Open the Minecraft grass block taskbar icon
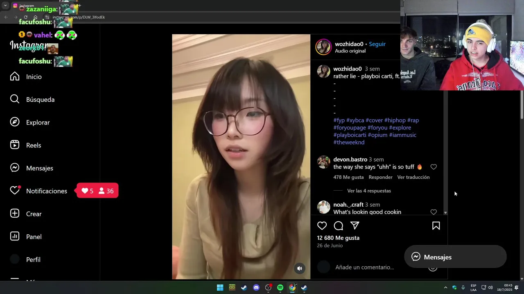 click(x=232, y=287)
